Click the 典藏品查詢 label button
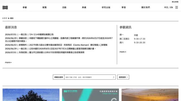181x101 pixels. (59, 77)
